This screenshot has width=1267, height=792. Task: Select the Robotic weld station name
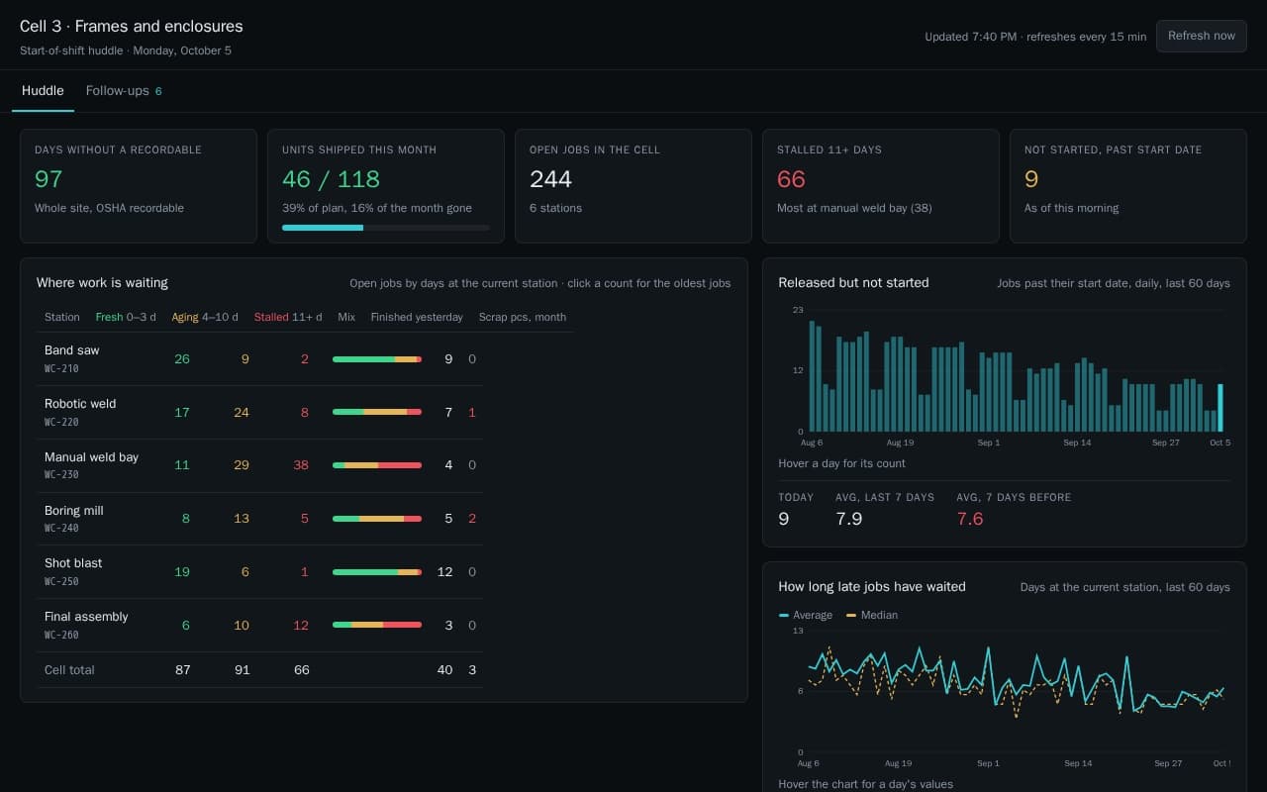tap(80, 404)
